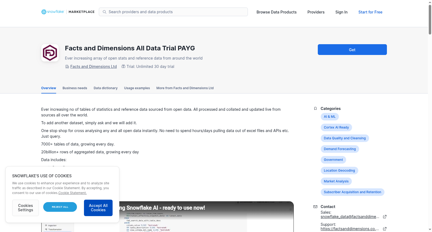
Task: Click REJECT ALL cookies button
Action: pyautogui.click(x=60, y=207)
